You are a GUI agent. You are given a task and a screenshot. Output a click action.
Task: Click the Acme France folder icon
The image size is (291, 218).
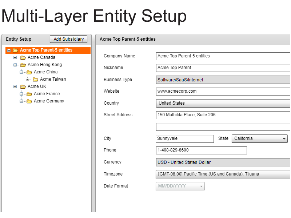pos(29,94)
